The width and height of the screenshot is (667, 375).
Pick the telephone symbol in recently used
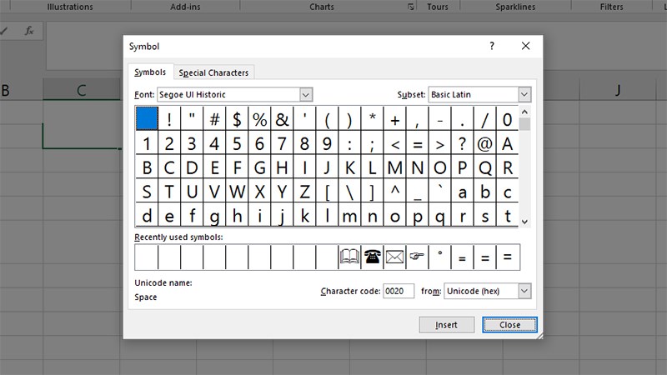coord(372,257)
